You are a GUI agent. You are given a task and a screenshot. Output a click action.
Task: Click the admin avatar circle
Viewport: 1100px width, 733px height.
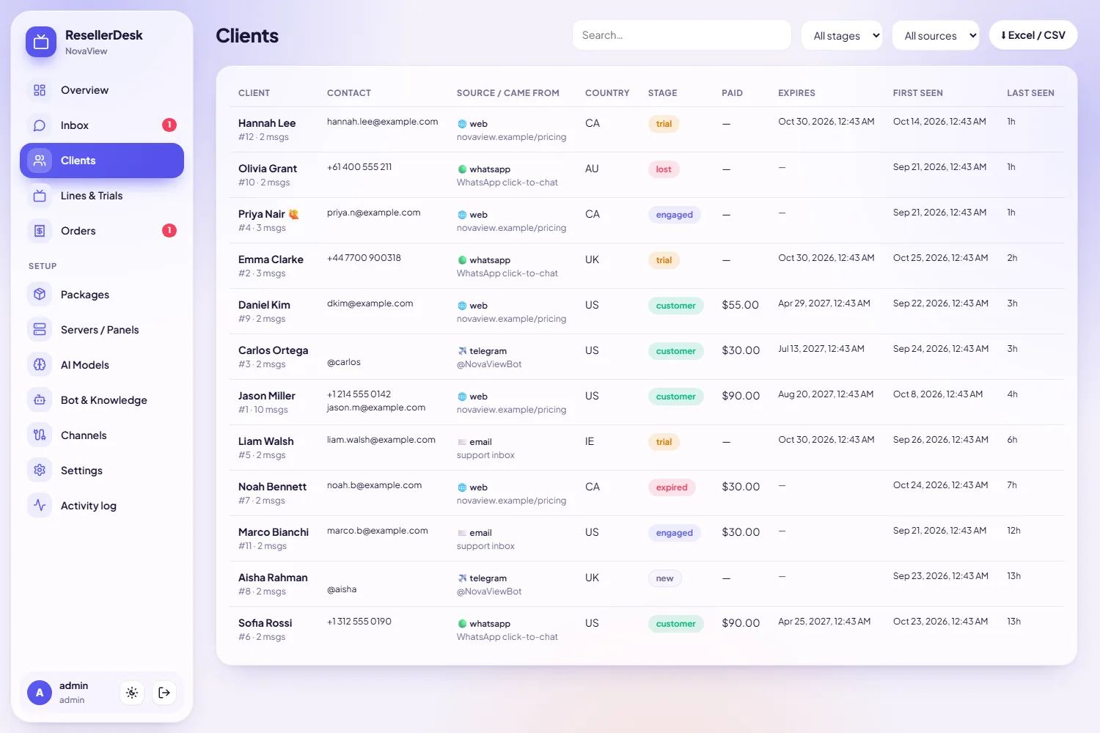click(40, 693)
